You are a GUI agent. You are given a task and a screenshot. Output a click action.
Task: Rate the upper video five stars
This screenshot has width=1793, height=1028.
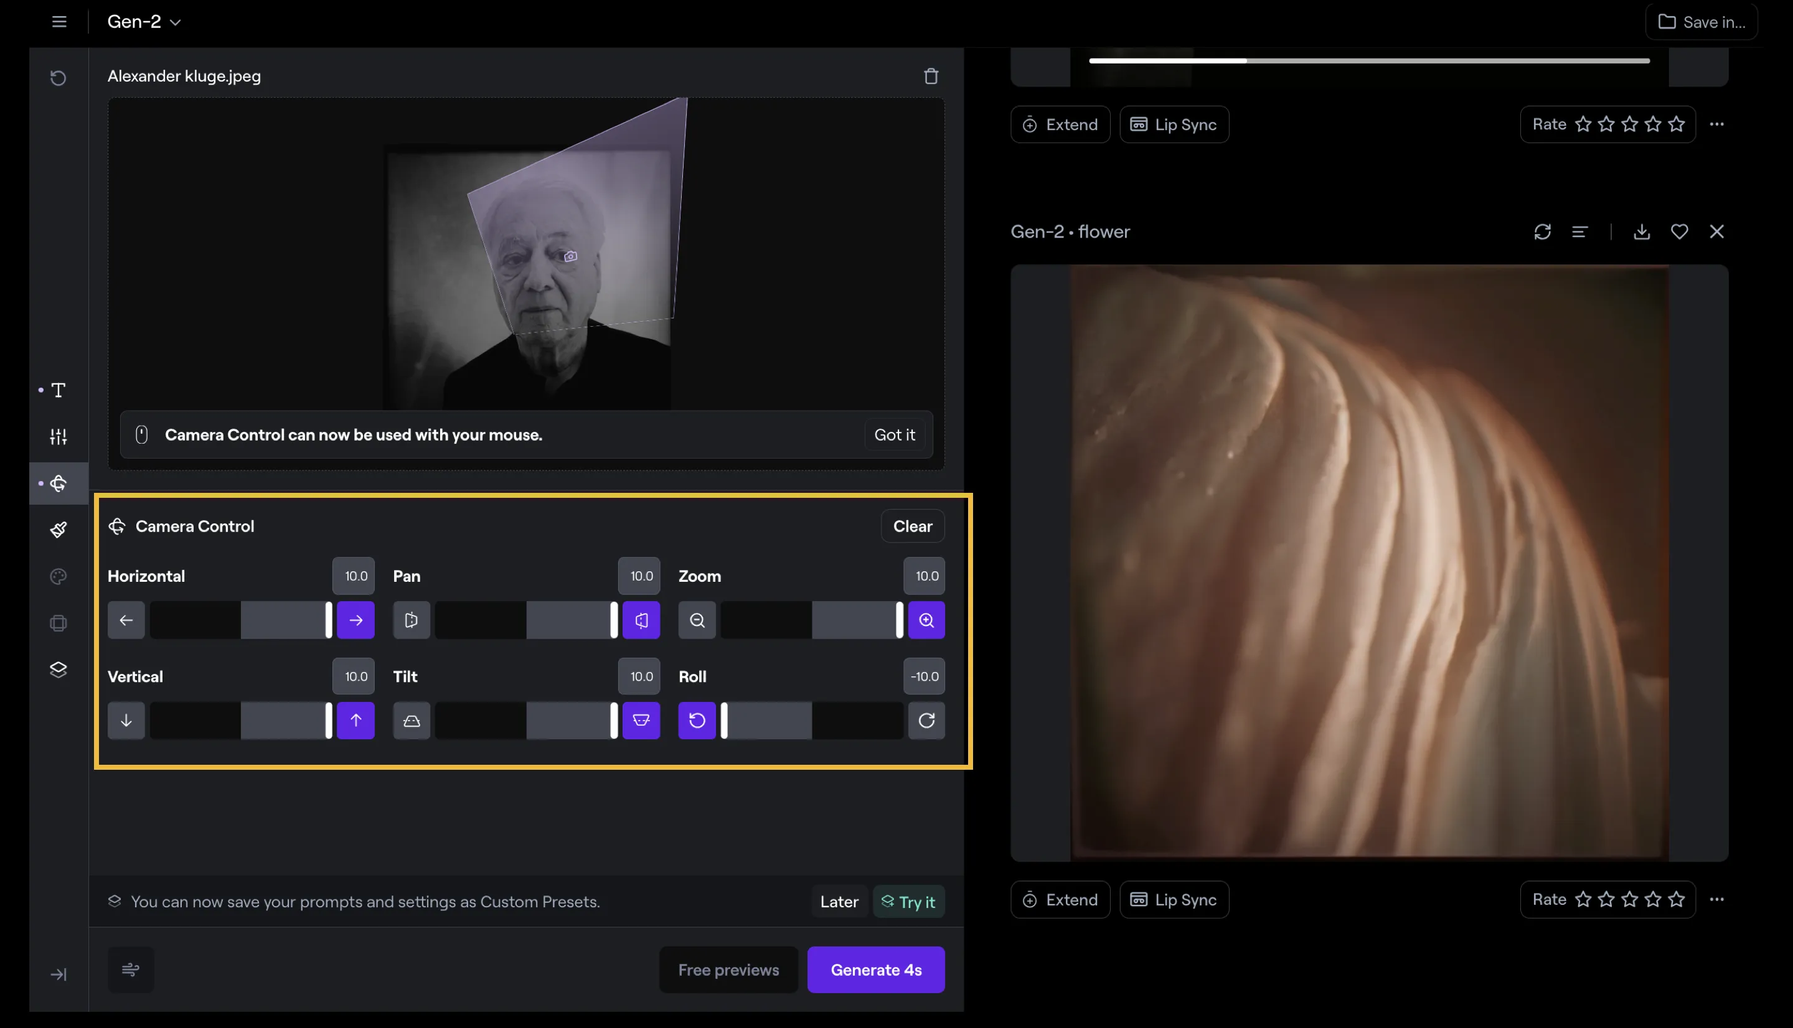coord(1677,125)
